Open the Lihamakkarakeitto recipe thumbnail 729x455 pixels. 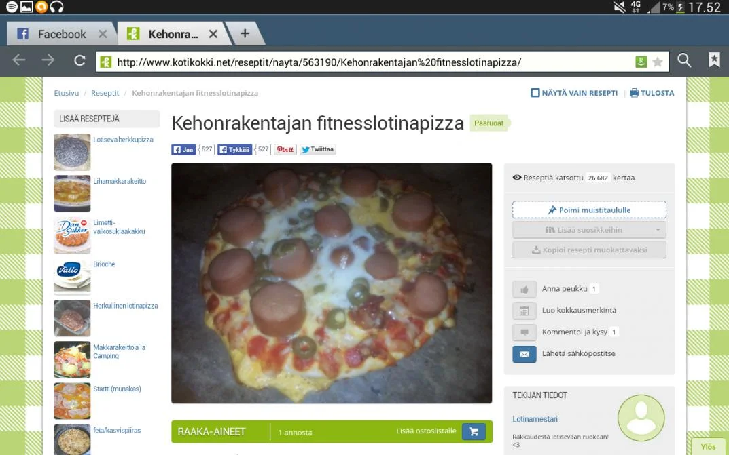pos(72,193)
